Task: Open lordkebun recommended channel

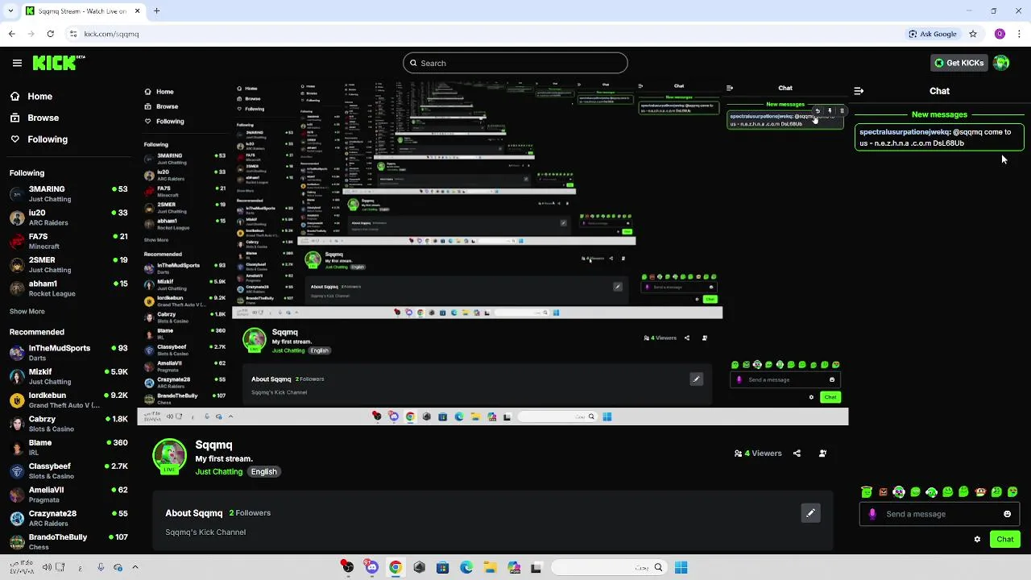Action: click(x=68, y=400)
